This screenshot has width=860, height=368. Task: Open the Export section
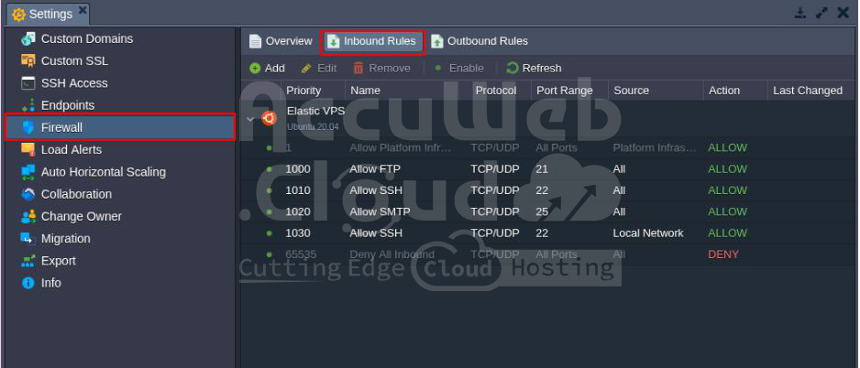coord(58,261)
